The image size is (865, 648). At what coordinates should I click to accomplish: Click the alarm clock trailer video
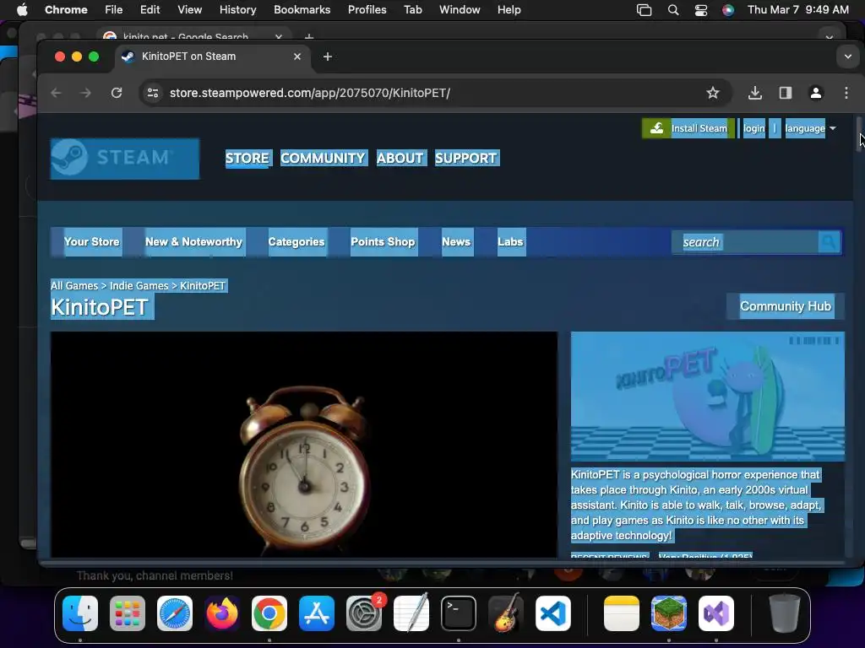304,444
